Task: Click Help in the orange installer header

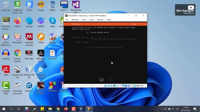Action: coord(135,24)
